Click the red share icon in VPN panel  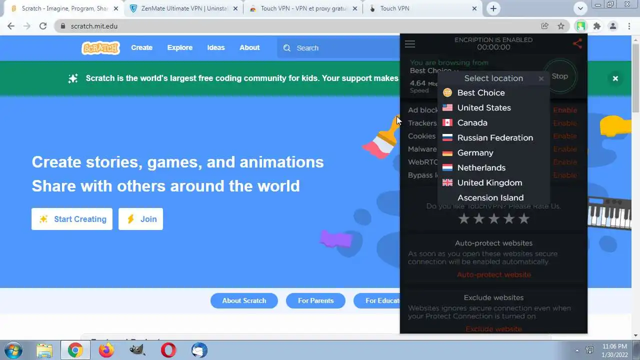pos(577,44)
